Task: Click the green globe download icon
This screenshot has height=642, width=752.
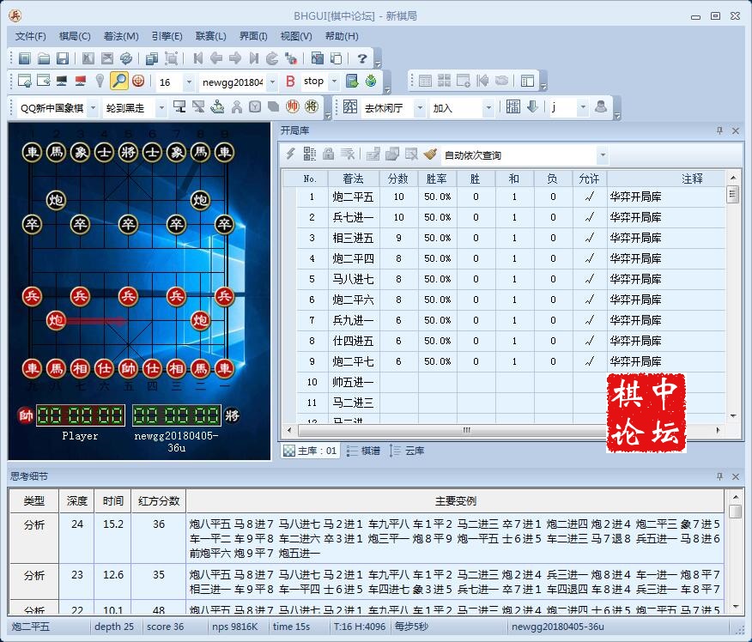Action: tap(371, 81)
